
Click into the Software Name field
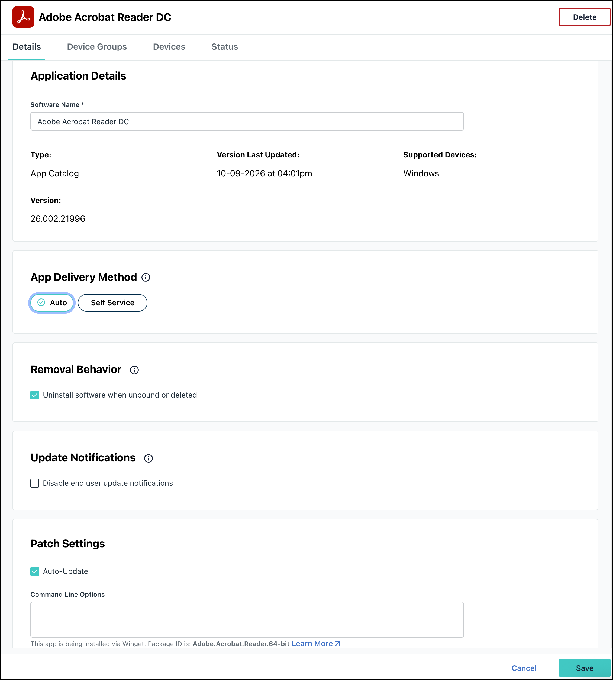[x=247, y=122]
